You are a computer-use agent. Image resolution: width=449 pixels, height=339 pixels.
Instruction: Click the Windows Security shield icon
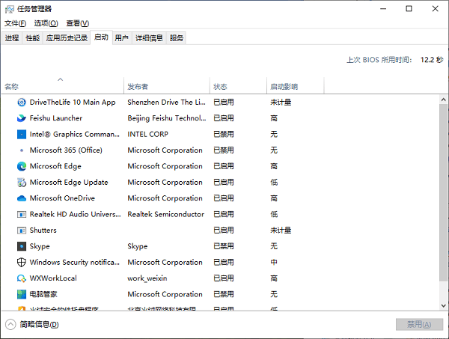click(x=22, y=263)
